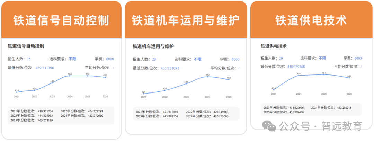
Task: Click the orange 铁道供电技术 header banner
Action: [x=311, y=19]
